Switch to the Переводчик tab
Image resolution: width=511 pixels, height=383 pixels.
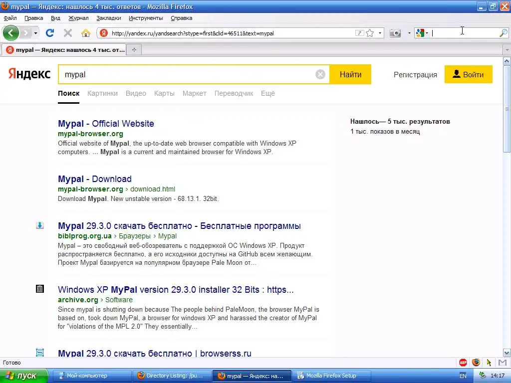[x=234, y=93]
